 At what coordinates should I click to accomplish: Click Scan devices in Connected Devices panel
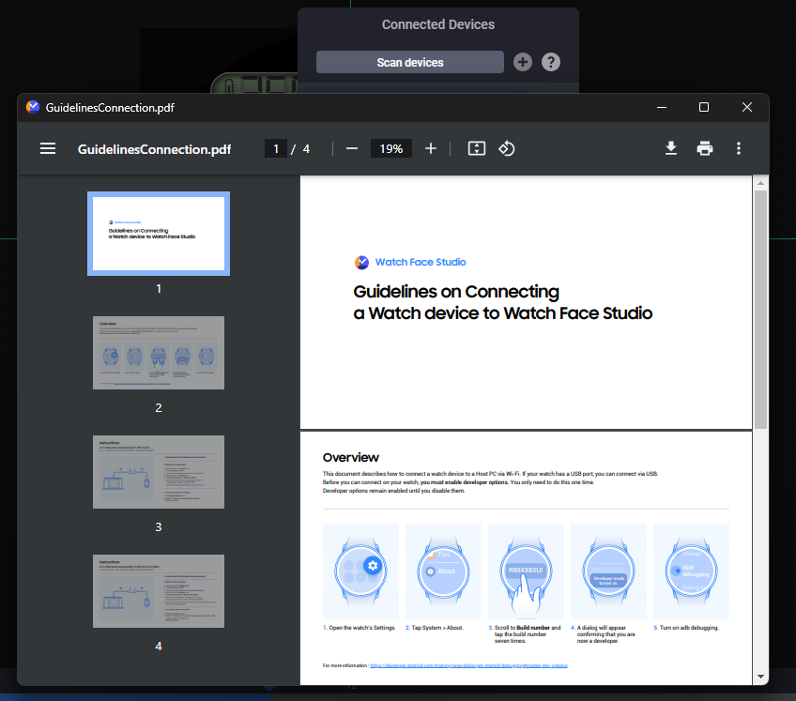point(410,62)
